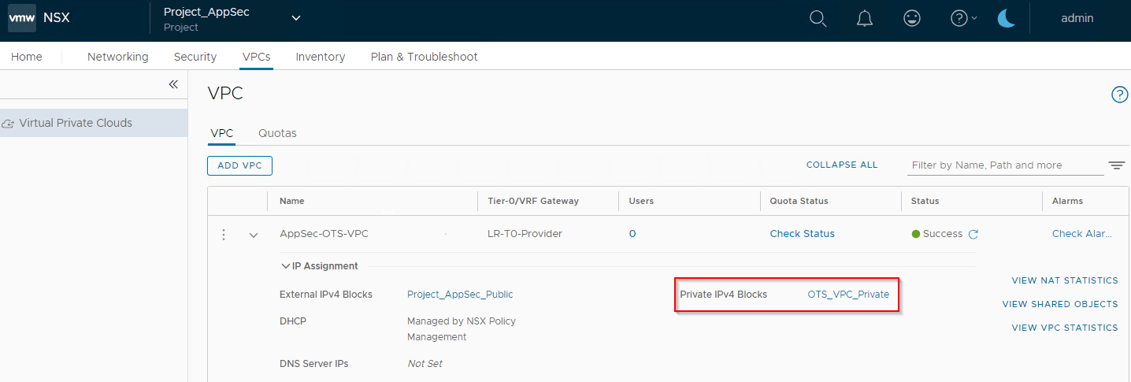Open OTS_VPC_Private private block link

click(848, 295)
